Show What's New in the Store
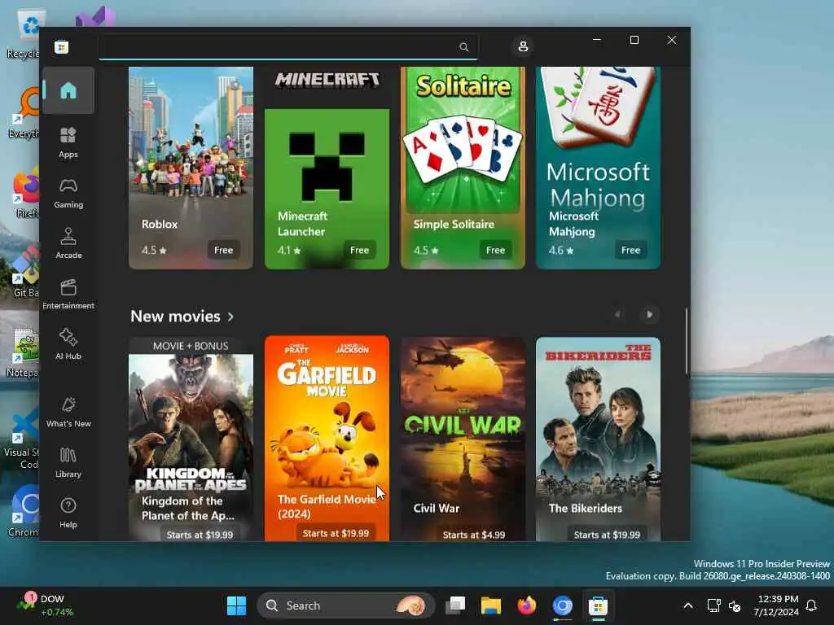 (x=68, y=412)
